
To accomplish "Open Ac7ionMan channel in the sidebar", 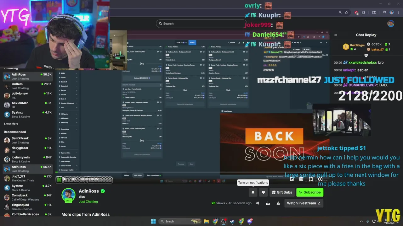I will (x=28, y=105).
